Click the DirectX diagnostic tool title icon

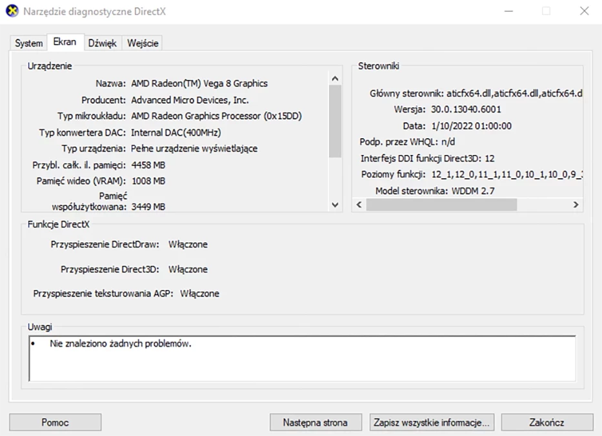pyautogui.click(x=12, y=11)
